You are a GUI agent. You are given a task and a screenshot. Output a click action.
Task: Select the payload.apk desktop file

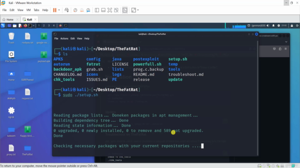44,57
